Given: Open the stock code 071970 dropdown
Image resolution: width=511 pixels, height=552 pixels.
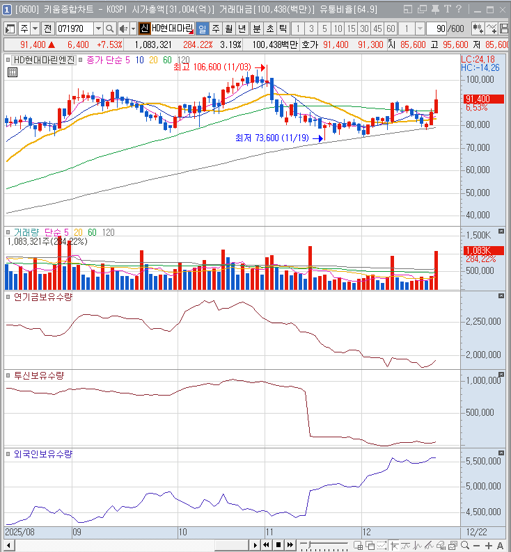Looking at the screenshot, I should click(x=97, y=29).
